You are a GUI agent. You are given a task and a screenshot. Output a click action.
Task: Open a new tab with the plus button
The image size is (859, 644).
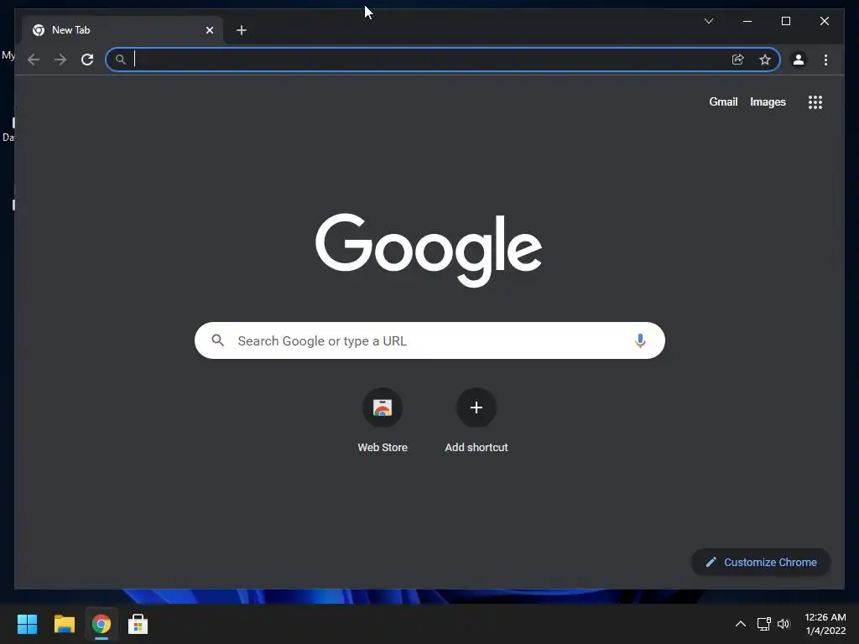pos(242,30)
